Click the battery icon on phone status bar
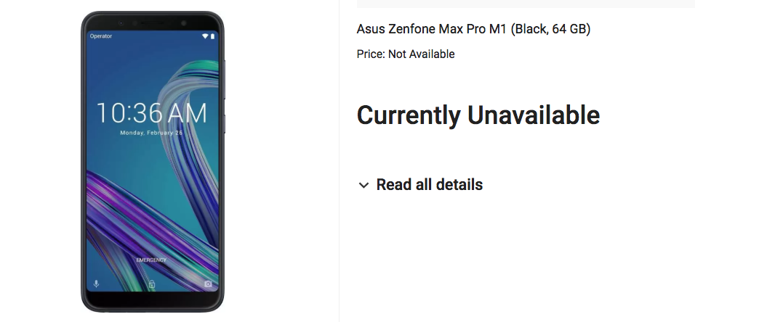This screenshot has width=759, height=322. [x=213, y=36]
